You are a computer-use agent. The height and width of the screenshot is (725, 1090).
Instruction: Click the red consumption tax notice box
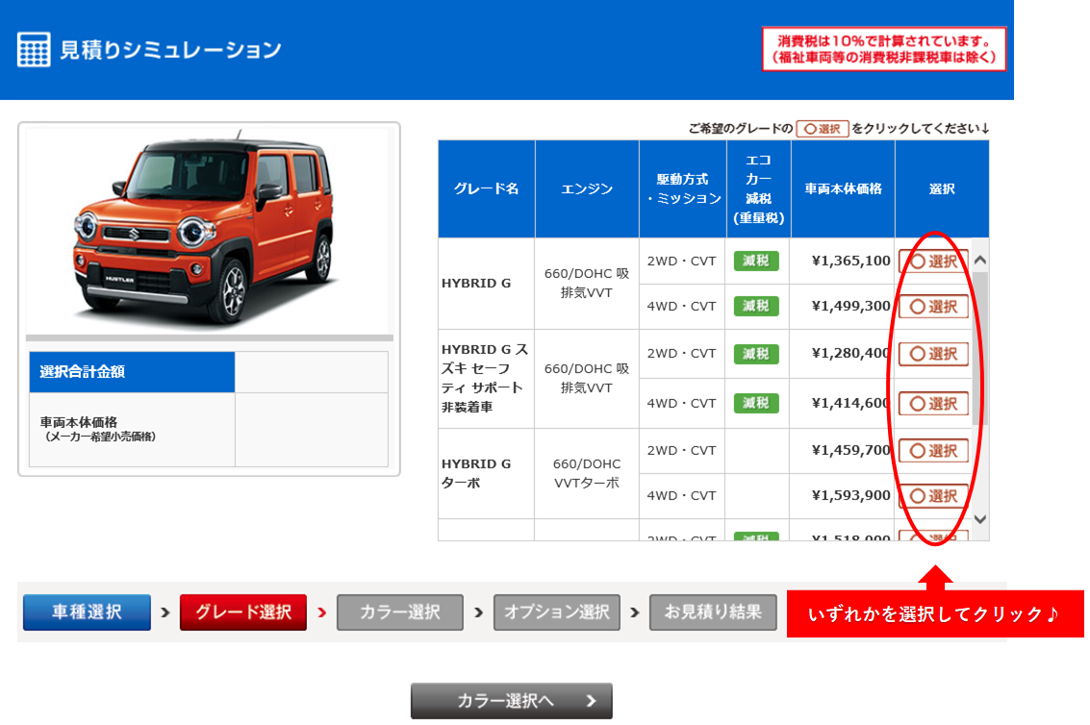pos(884,49)
